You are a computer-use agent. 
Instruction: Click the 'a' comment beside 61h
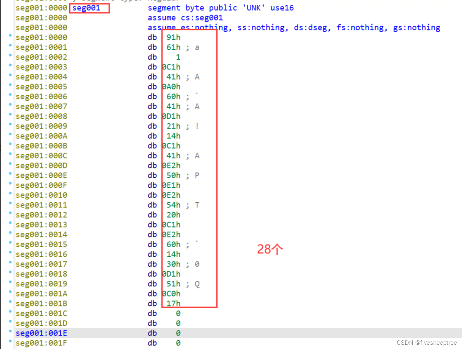(x=197, y=47)
